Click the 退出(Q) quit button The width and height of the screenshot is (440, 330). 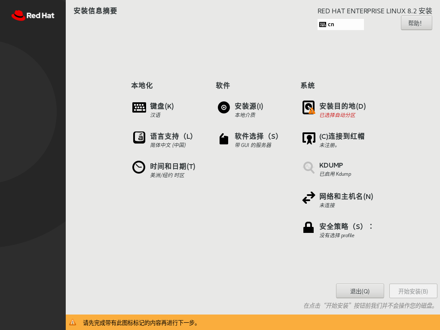360,291
